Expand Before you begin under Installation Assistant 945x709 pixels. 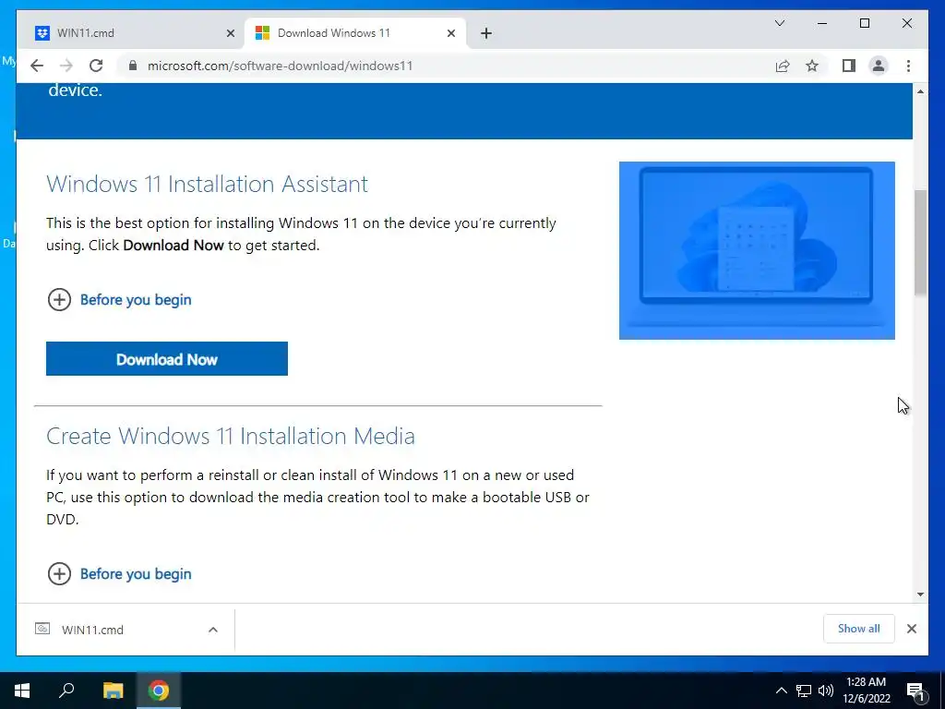[x=119, y=300]
